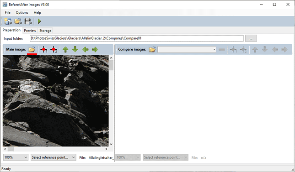Expand main image Select reference point dropdown
The image size is (295, 172).
coord(54,157)
